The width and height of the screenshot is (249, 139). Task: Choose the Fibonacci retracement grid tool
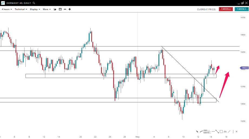coord(205,131)
